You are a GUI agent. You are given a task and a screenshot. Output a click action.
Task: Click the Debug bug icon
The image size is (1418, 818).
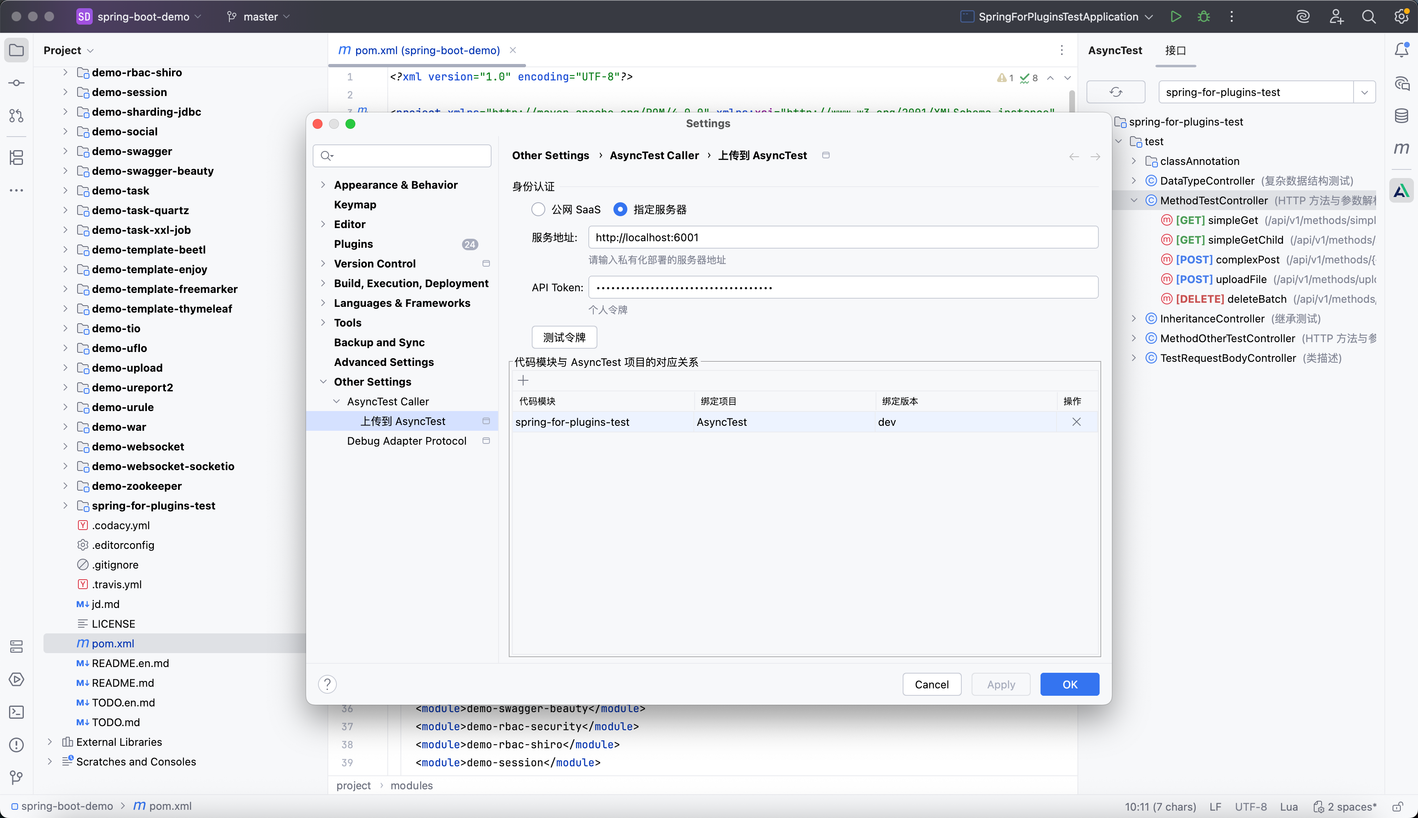point(1203,16)
